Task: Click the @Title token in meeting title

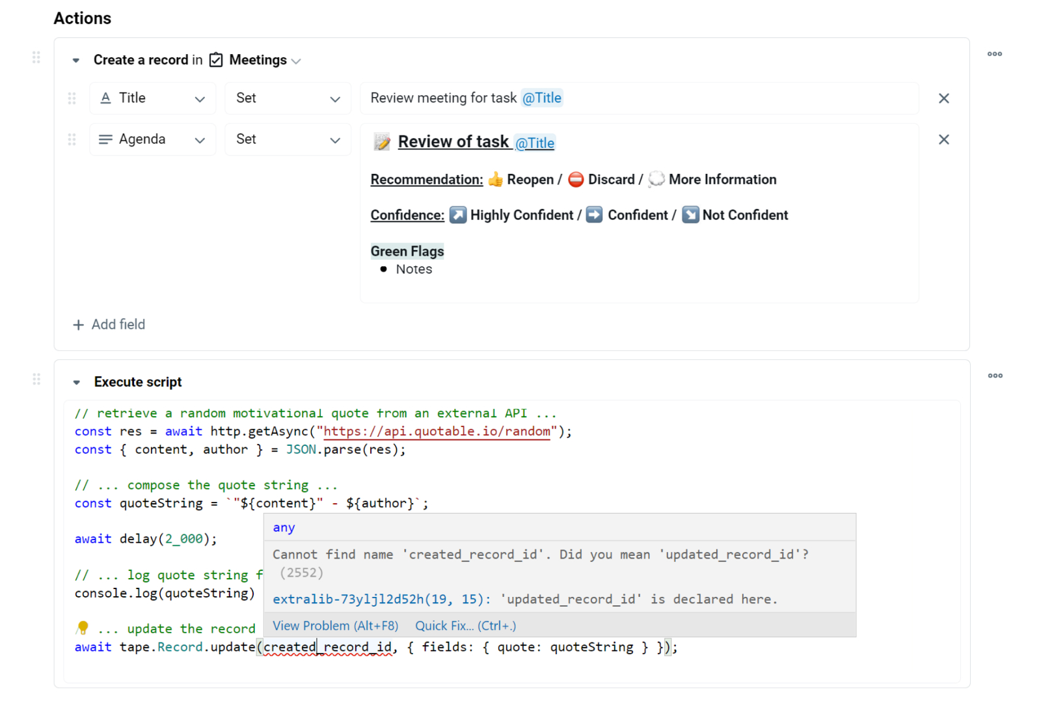Action: click(x=542, y=98)
